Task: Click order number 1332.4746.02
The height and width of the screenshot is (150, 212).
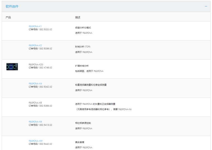Action: click(45, 67)
